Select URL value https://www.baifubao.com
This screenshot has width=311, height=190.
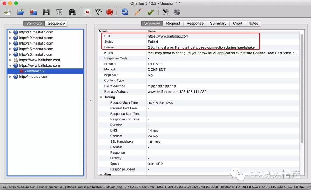click(x=168, y=36)
